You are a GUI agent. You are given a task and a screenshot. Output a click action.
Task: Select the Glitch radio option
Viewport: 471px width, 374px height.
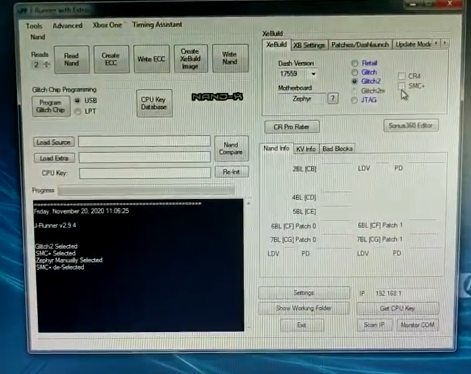354,72
